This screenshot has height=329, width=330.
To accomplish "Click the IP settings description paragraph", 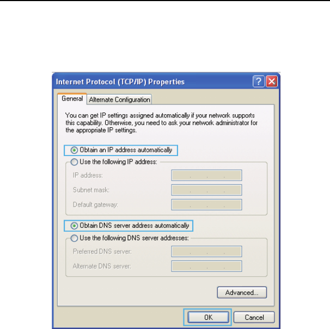I will tap(161, 123).
